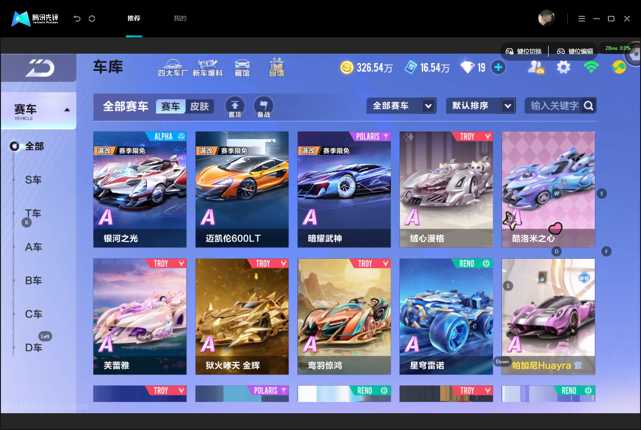The width and height of the screenshot is (641, 430).
Task: Switch view to 赛车
Action: click(x=171, y=107)
